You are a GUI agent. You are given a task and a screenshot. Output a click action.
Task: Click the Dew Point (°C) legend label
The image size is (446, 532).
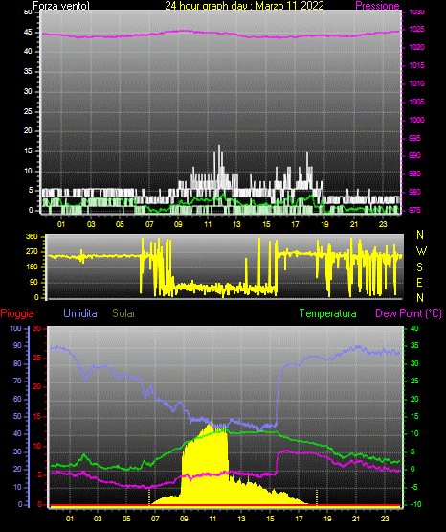(409, 313)
